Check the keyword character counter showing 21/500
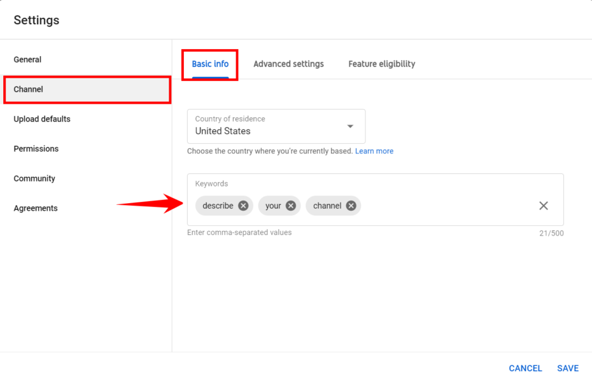This screenshot has width=592, height=382. click(551, 232)
